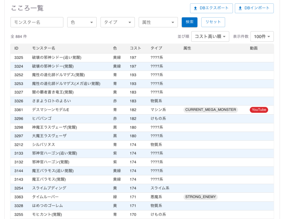Image resolution: width=285 pixels, height=219 pixels.
Task: Expand the タイプ type filter dropdown
Action: pyautogui.click(x=117, y=22)
